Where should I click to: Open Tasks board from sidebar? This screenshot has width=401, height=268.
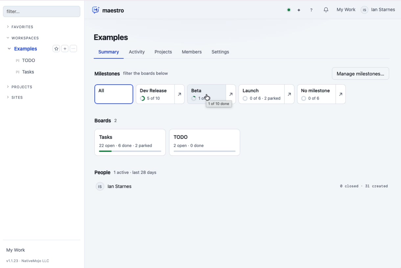pos(28,72)
